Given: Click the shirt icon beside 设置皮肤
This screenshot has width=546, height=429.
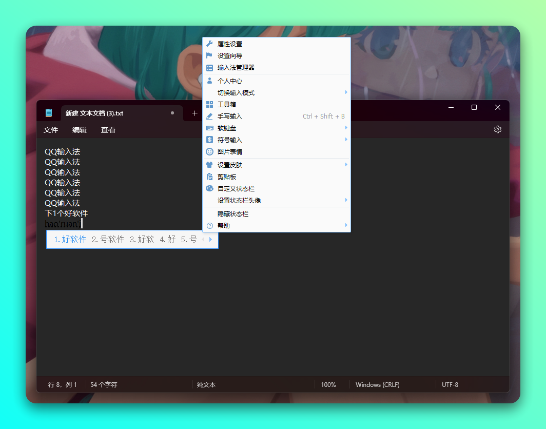Looking at the screenshot, I should (209, 165).
